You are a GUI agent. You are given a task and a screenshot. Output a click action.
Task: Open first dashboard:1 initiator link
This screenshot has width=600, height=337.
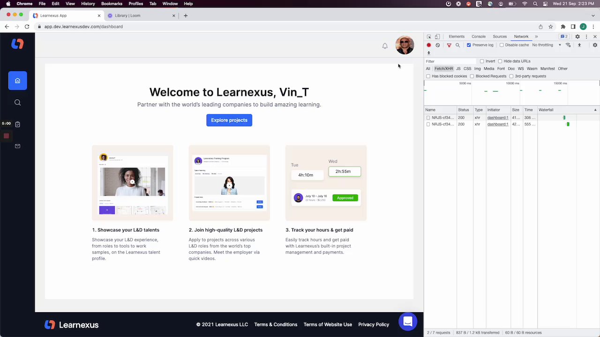click(x=497, y=118)
